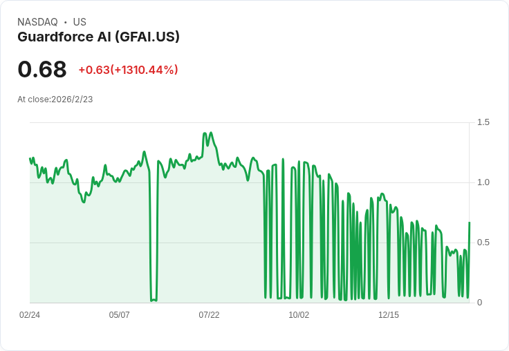509x351 pixels.
Task: Select the 12/15 date label
Action: tap(389, 315)
